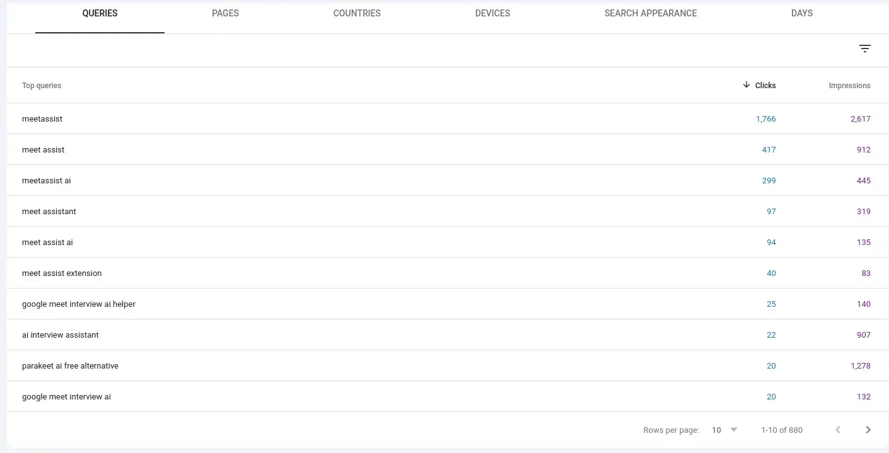
Task: Sort by the Clicks column header
Action: point(765,86)
